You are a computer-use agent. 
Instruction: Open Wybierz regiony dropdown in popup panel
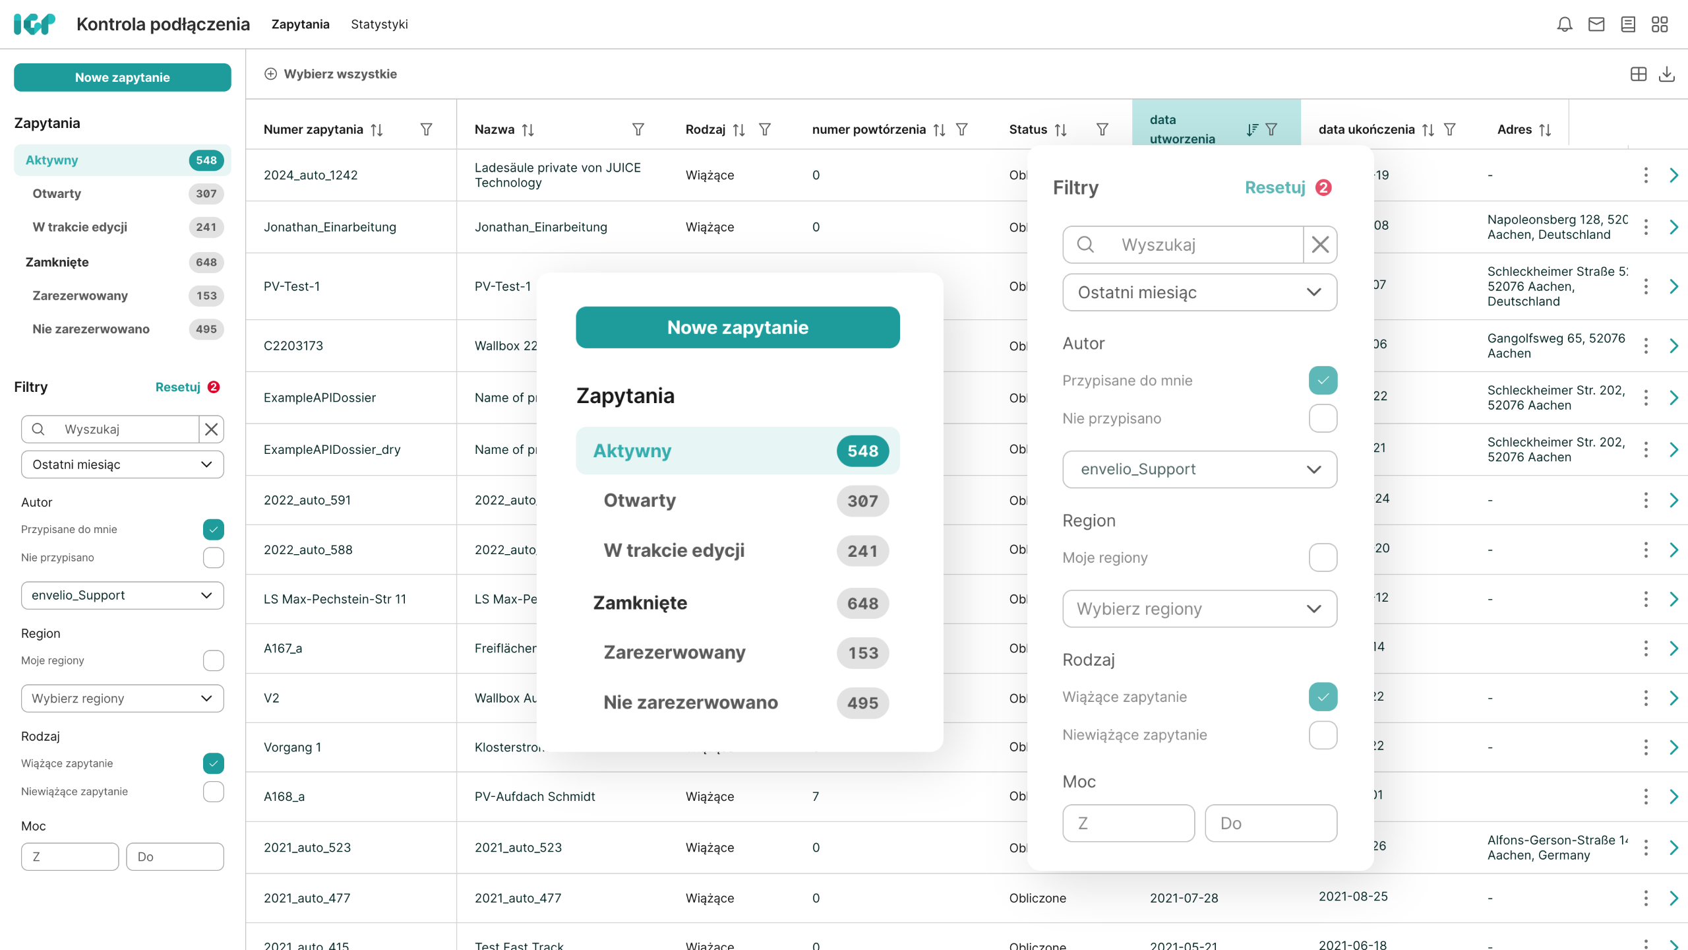(1199, 608)
